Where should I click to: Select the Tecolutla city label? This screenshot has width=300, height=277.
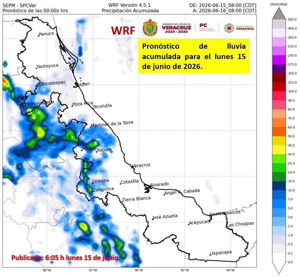pyautogui.click(x=102, y=106)
